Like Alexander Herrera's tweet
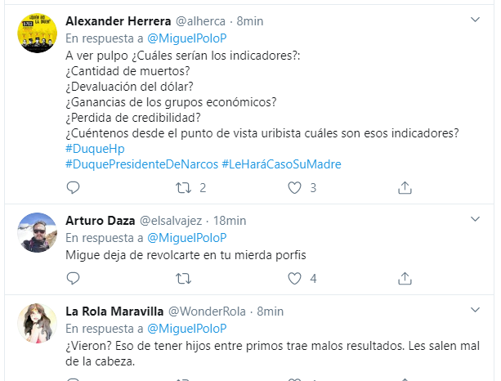 click(x=296, y=188)
